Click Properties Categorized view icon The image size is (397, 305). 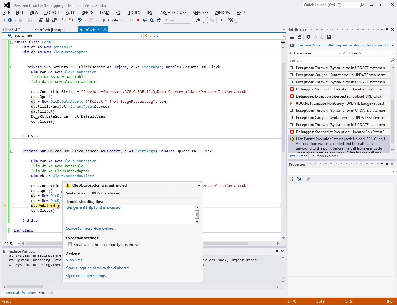pyautogui.click(x=292, y=179)
